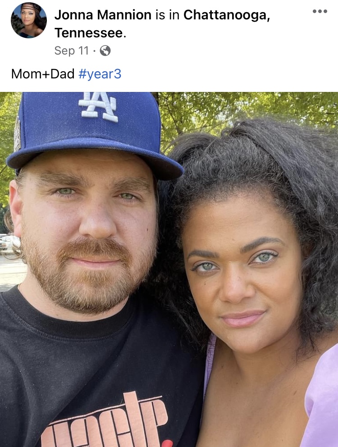Open the Jonna Mannion profile name link
Image resolution: width=338 pixels, height=447 pixels.
[x=103, y=15]
